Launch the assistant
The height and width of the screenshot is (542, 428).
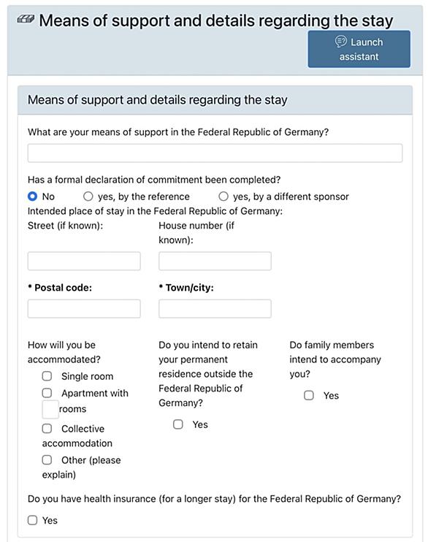point(359,49)
